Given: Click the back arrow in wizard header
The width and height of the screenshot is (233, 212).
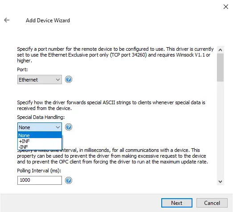Looking at the screenshot, I should pos(7,20).
